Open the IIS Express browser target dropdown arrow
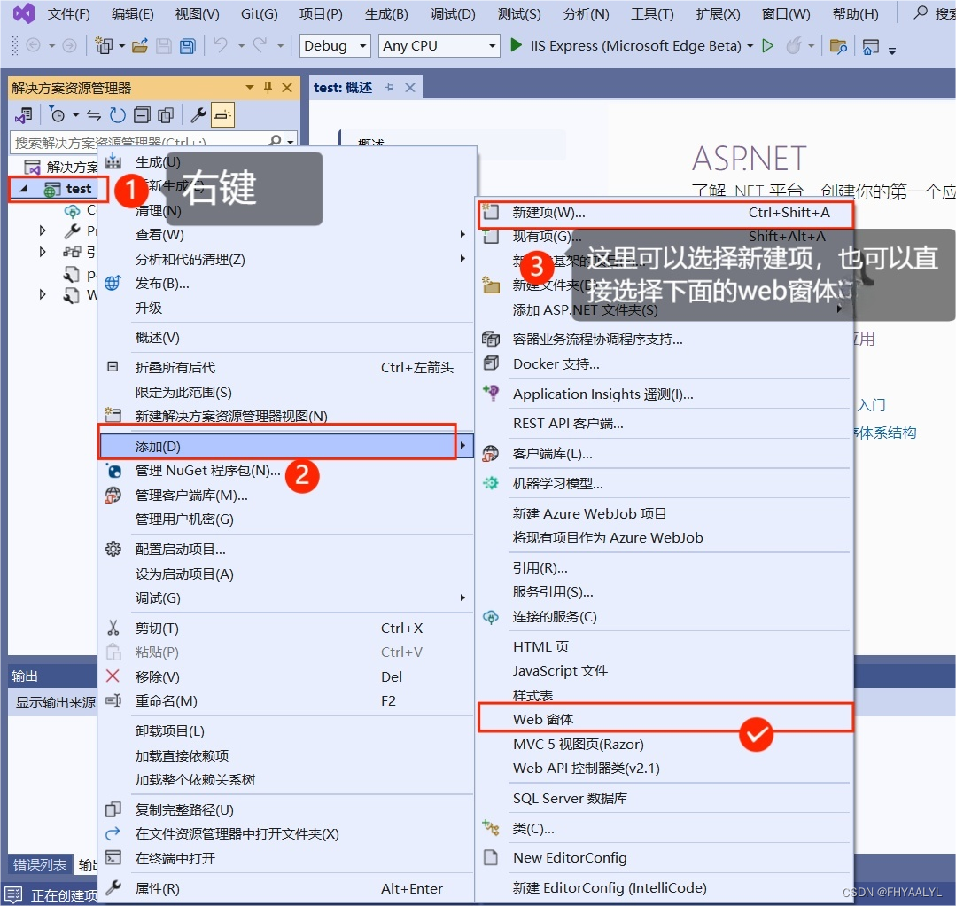The image size is (956, 906). pos(750,46)
